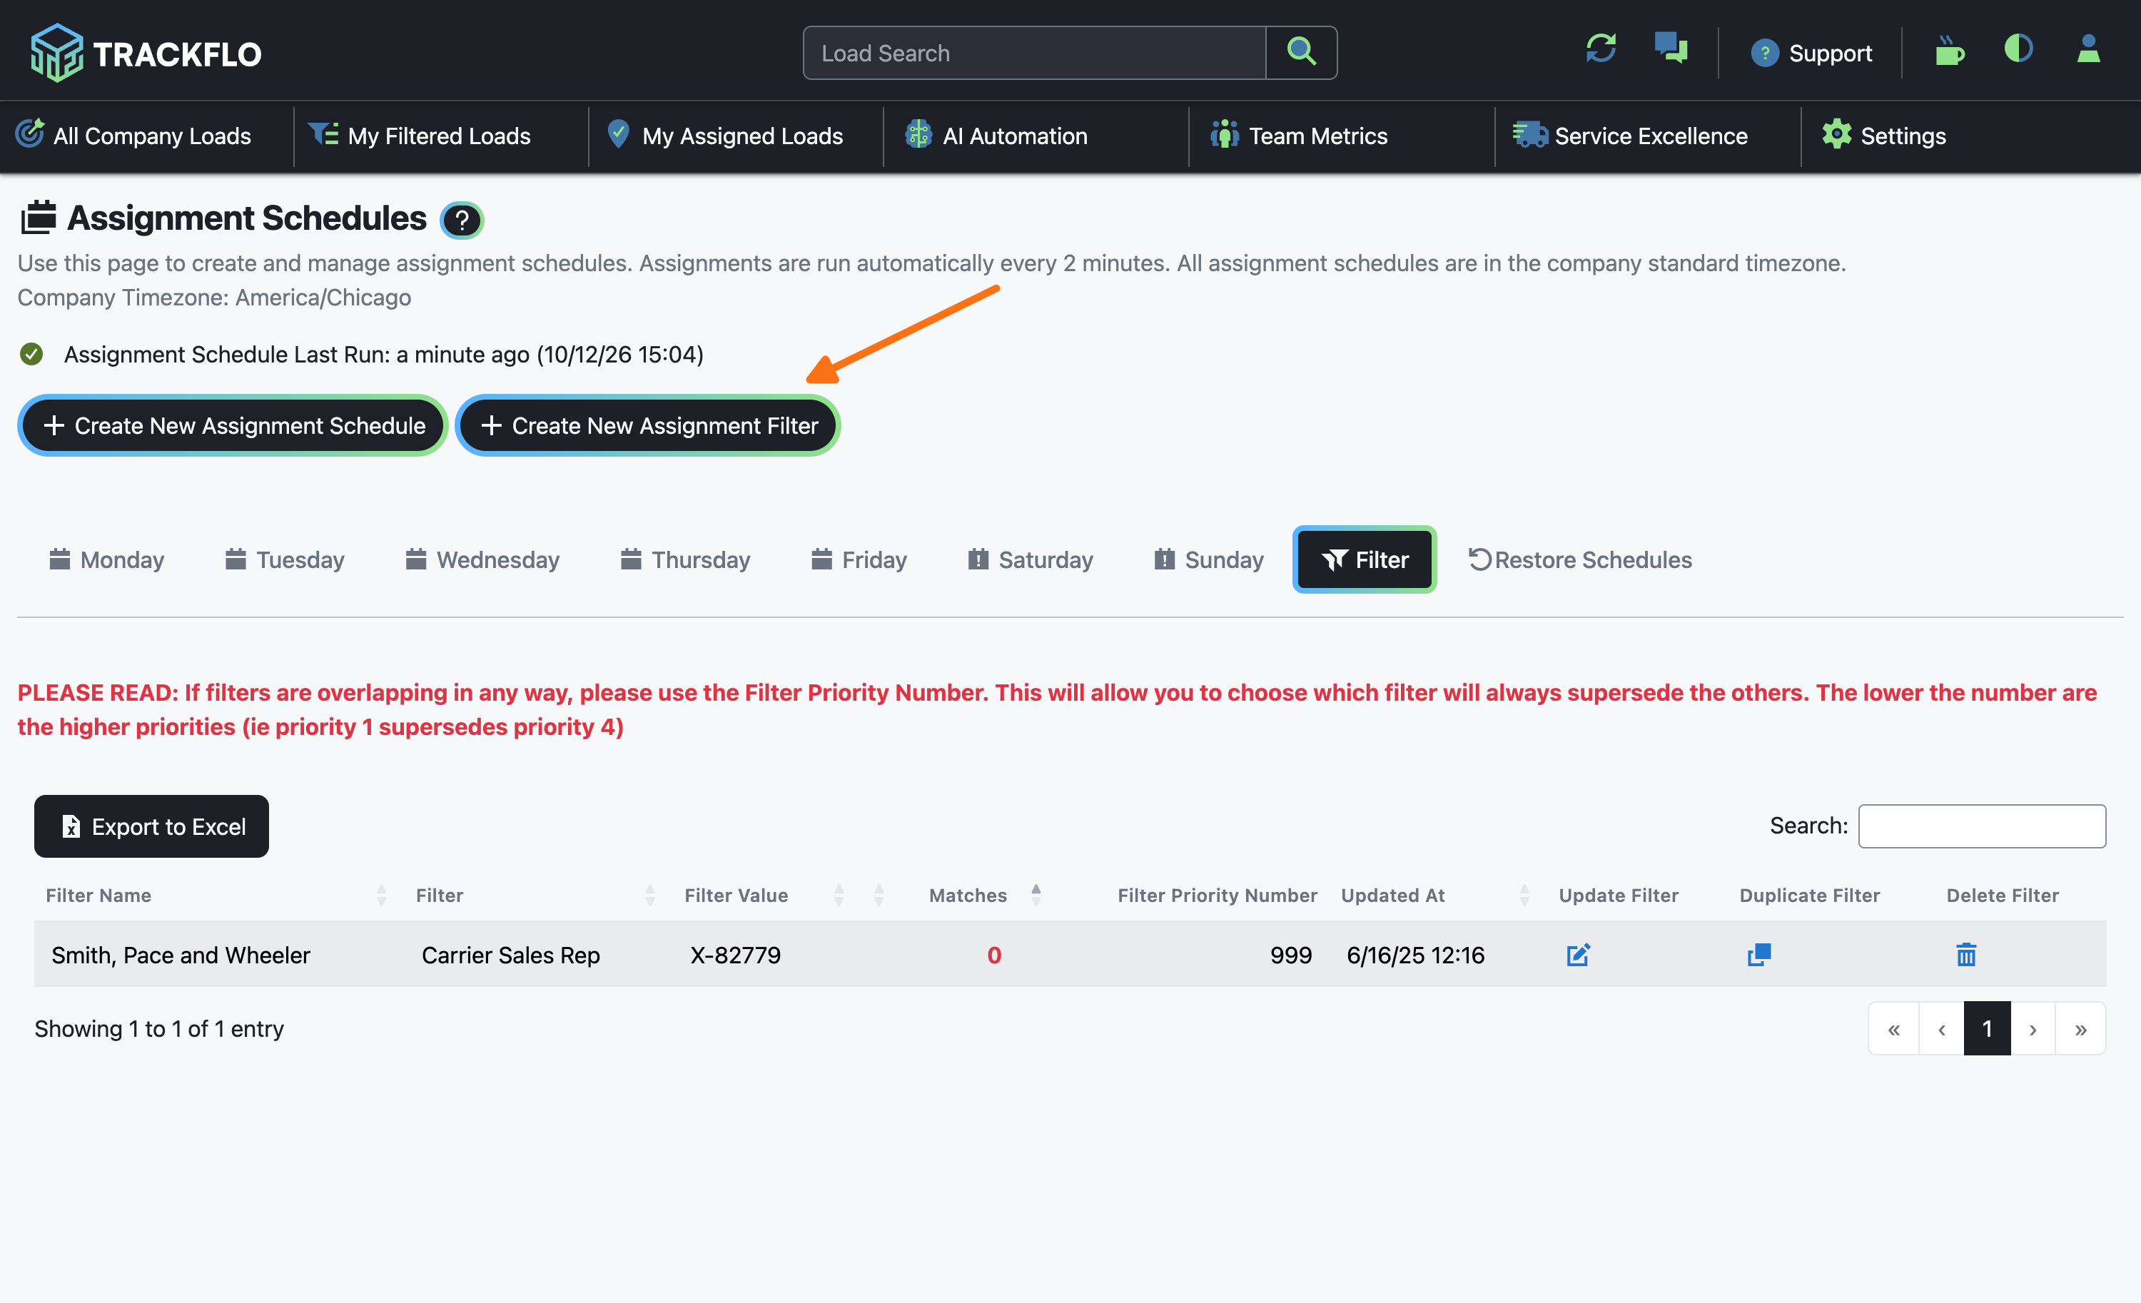Image resolution: width=2141 pixels, height=1303 pixels.
Task: Open the Saturday tab
Action: tap(1031, 560)
